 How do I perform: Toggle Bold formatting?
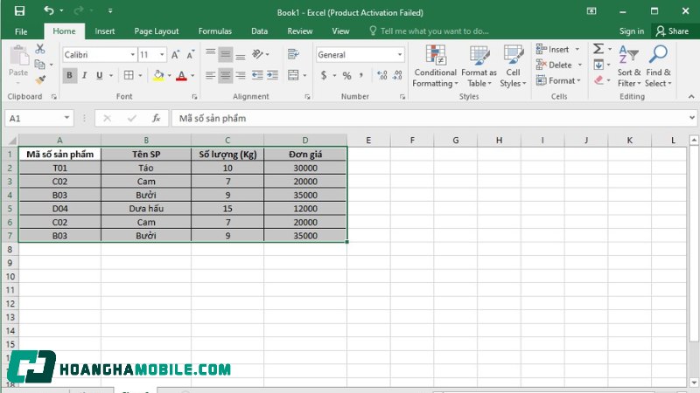pyautogui.click(x=69, y=75)
